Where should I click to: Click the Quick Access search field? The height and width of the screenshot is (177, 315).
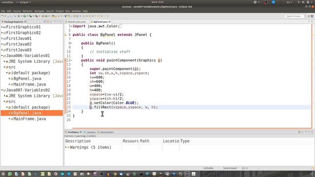(294, 16)
